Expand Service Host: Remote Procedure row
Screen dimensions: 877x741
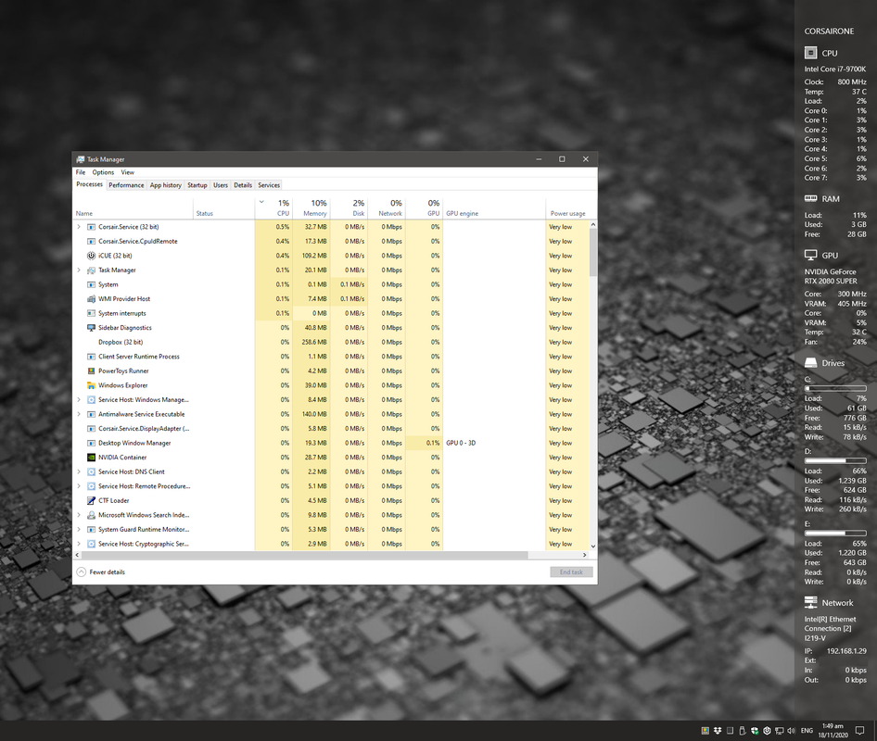(79, 486)
